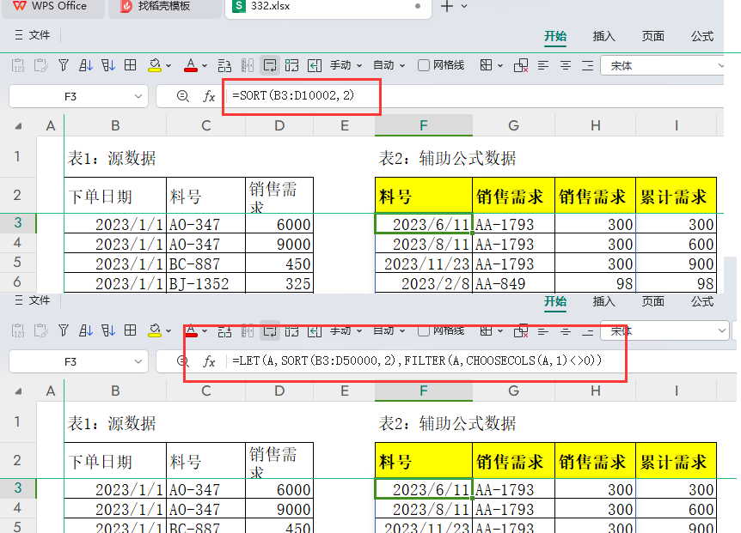The image size is (741, 533).
Task: Expand fill color arrow in SORT formula window
Action: pyautogui.click(x=168, y=65)
